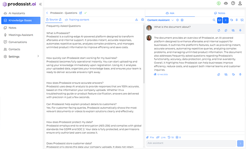Attach a File to the chat

click(150, 137)
